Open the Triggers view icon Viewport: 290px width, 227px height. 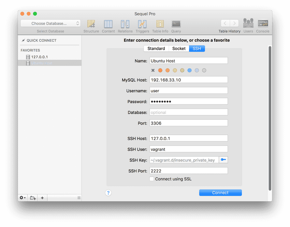coord(142,24)
